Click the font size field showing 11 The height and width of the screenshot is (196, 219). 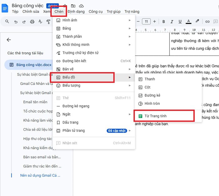[x=146, y=22]
